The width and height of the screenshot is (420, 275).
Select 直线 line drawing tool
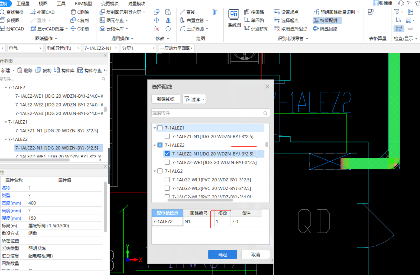[187, 12]
